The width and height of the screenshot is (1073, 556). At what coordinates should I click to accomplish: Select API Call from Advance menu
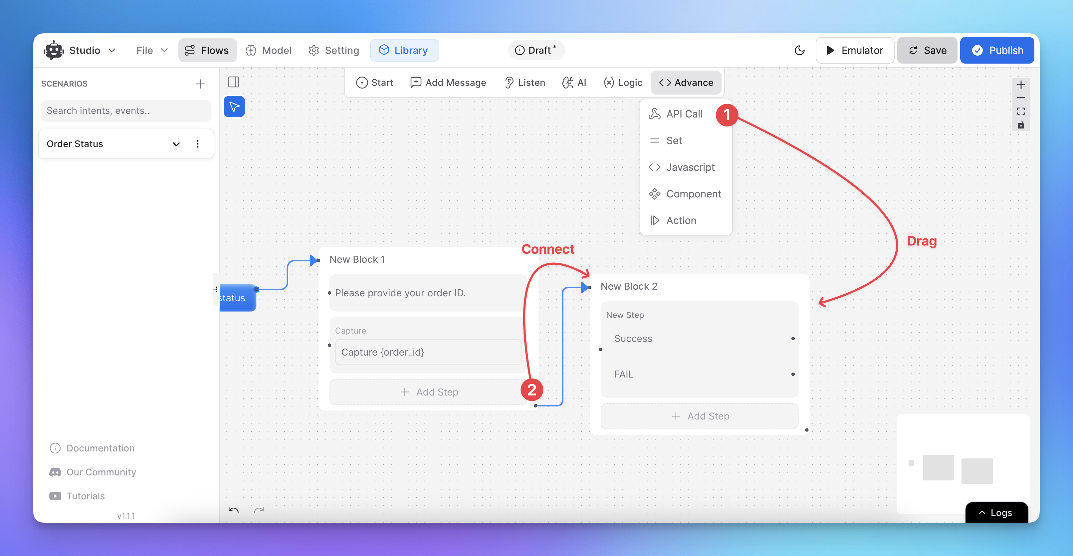(x=675, y=114)
